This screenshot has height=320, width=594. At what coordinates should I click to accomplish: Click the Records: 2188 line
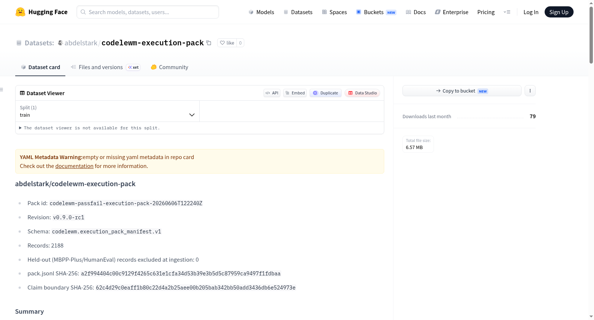pos(45,246)
